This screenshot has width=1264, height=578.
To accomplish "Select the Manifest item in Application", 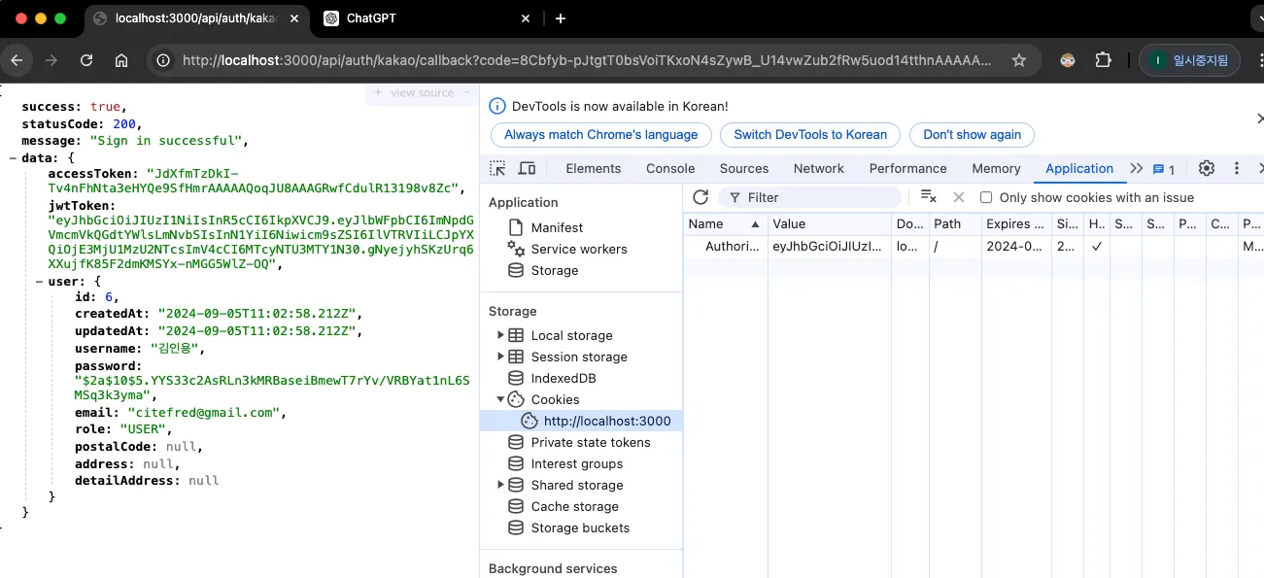I will (x=557, y=227).
